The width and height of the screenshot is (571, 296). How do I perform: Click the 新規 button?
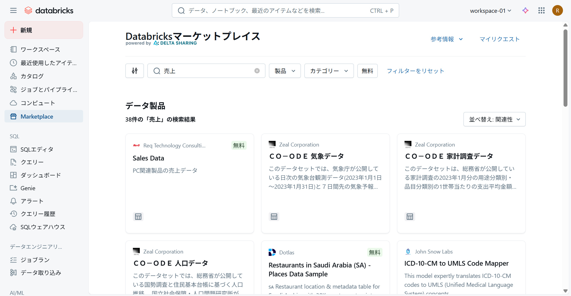pos(44,30)
